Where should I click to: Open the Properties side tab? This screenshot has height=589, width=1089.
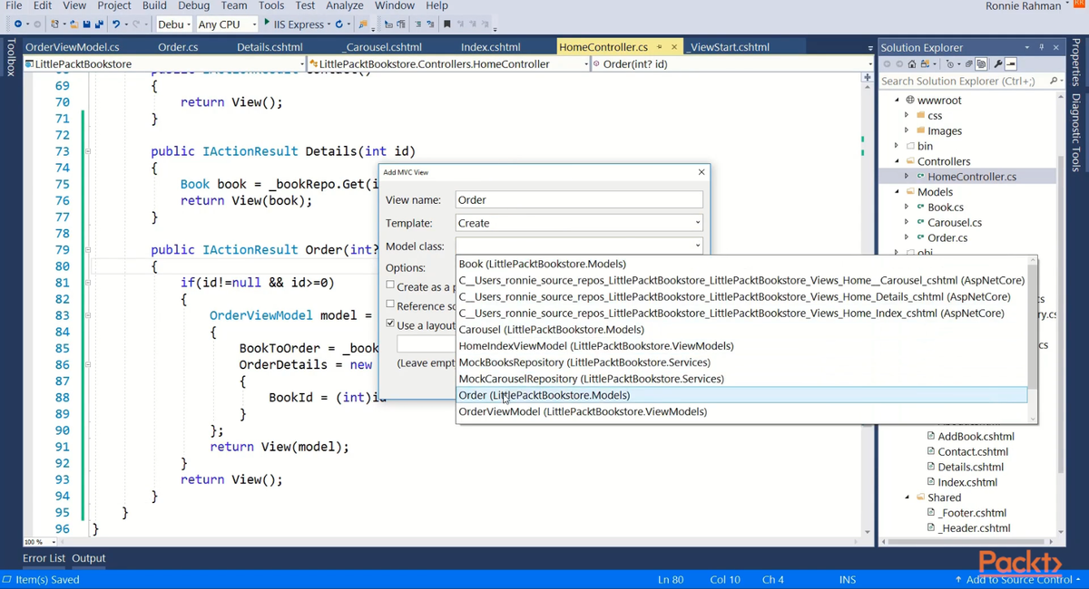(1076, 63)
